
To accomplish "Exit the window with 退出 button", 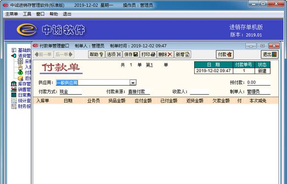I will click(x=270, y=54).
